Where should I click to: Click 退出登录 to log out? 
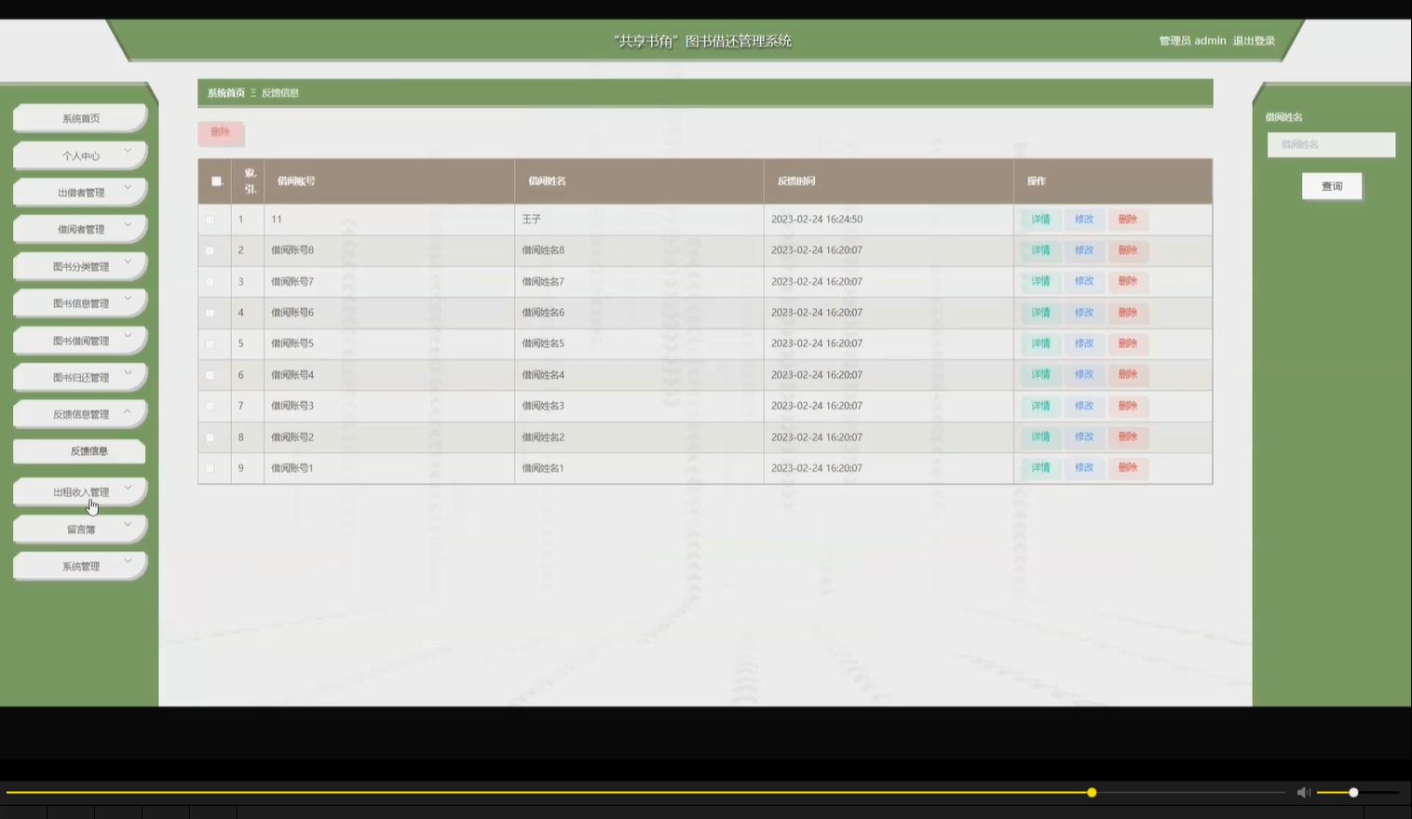1254,41
